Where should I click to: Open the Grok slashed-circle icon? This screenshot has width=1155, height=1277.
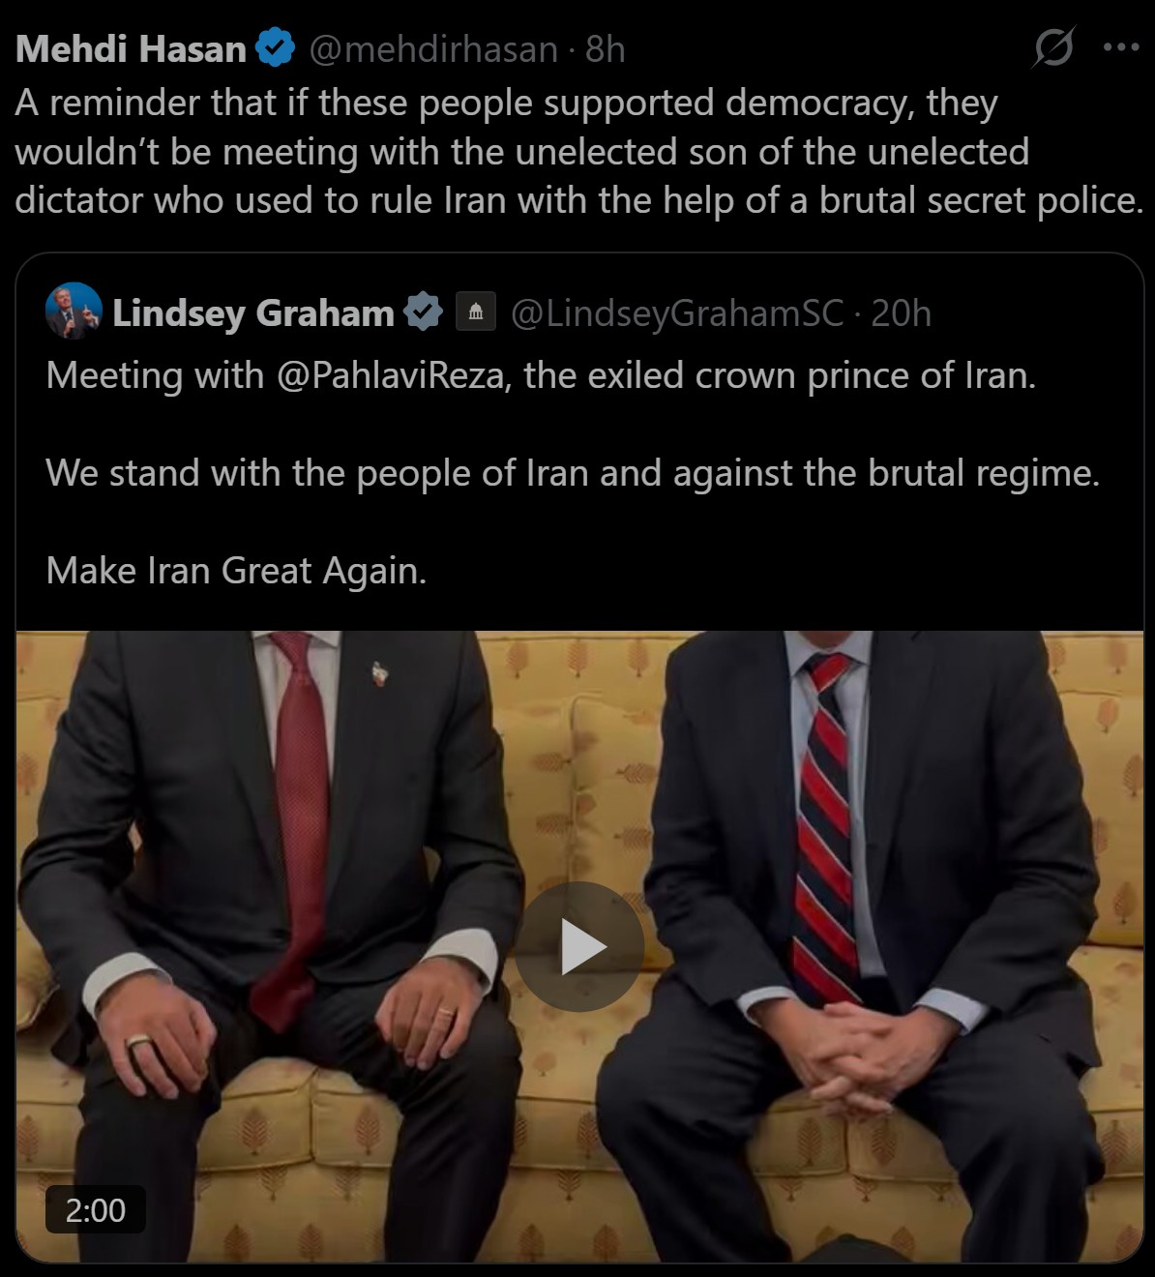click(x=1052, y=46)
